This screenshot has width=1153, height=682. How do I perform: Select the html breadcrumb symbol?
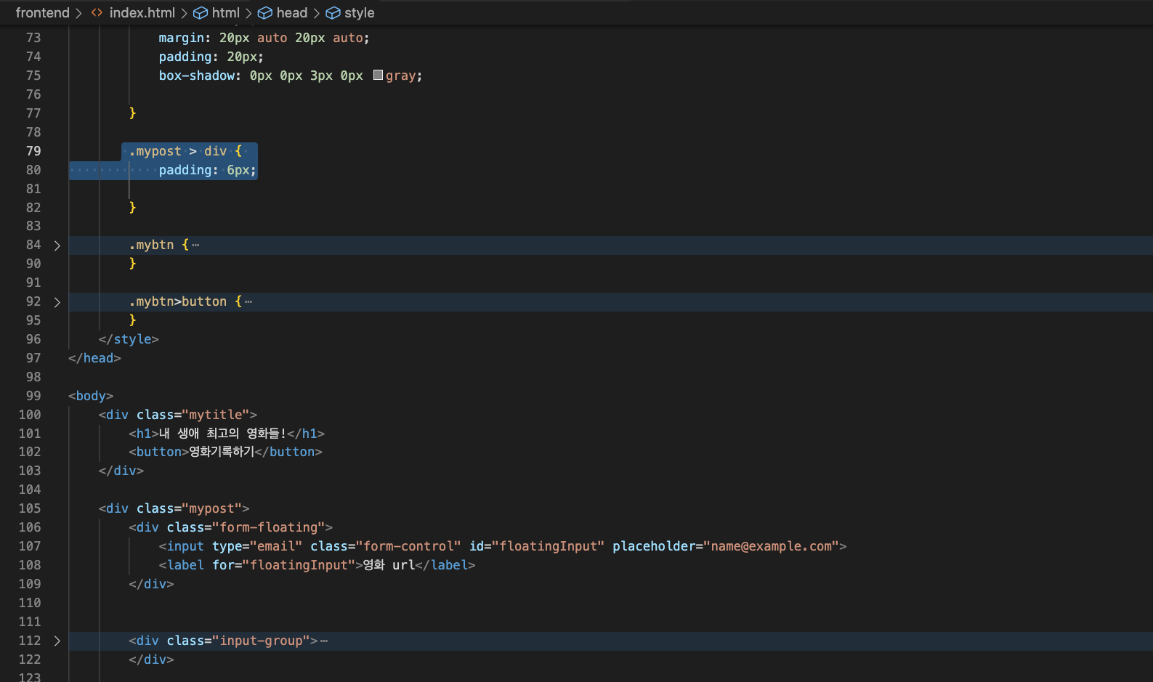point(225,13)
